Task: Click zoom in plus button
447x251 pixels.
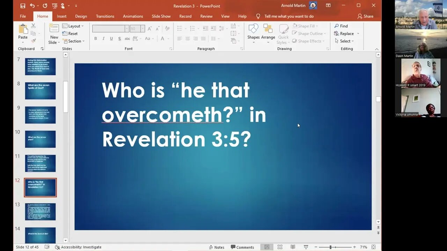Action: [x=354, y=247]
